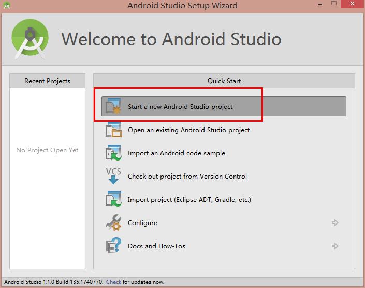Click the Import Android code sample icon
This screenshot has height=288, width=365.
[113, 153]
